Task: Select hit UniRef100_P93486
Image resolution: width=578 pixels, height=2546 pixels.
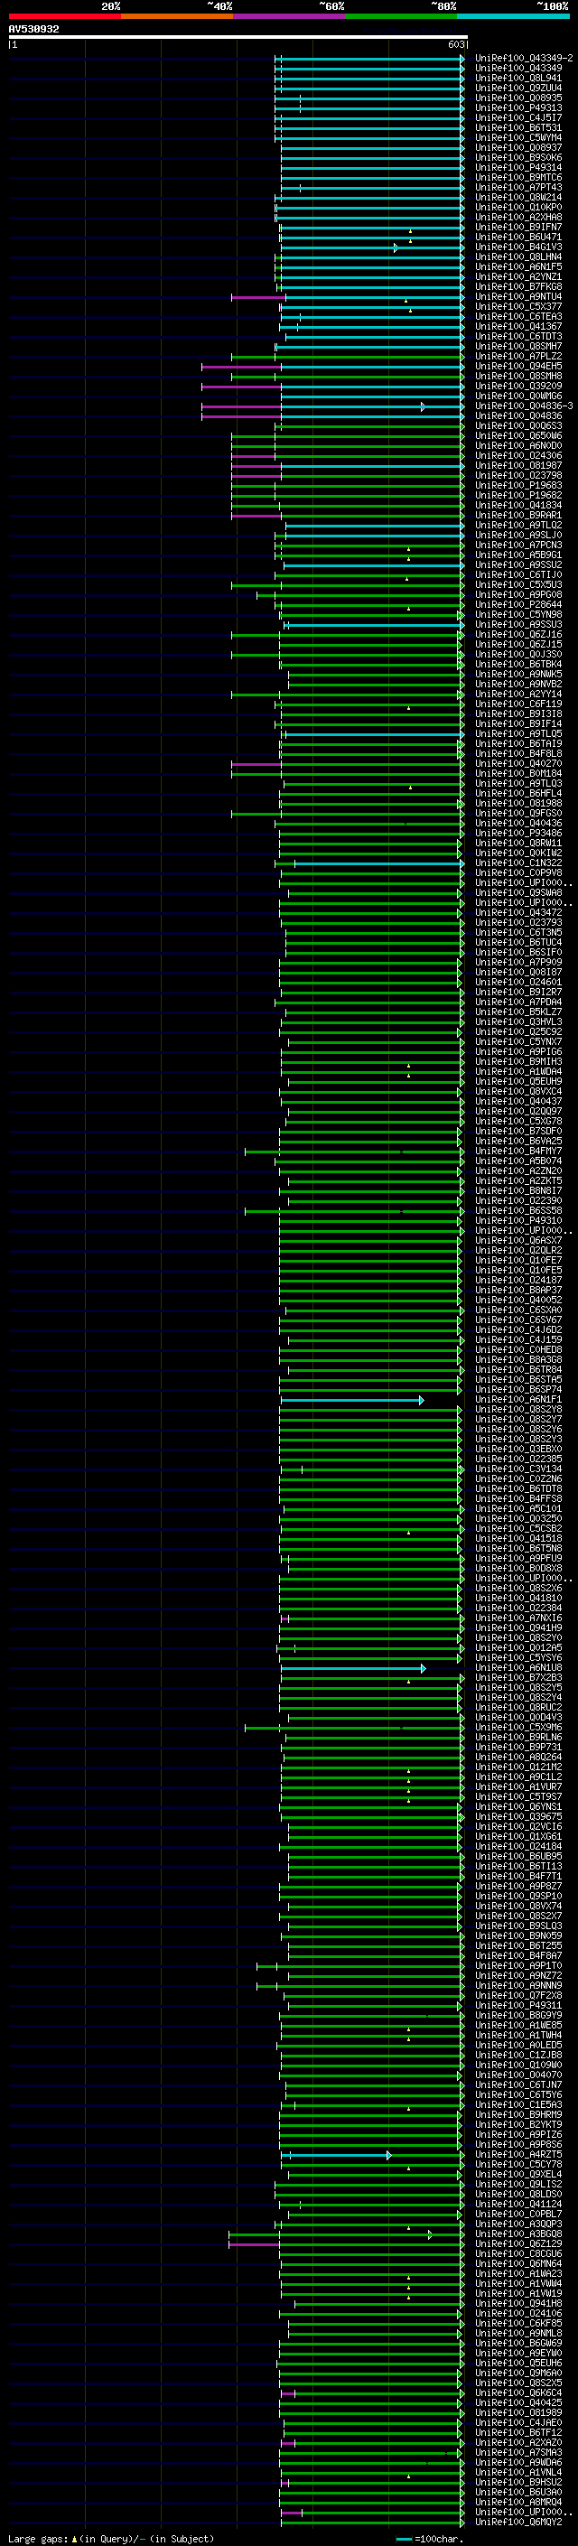Action: point(518,834)
